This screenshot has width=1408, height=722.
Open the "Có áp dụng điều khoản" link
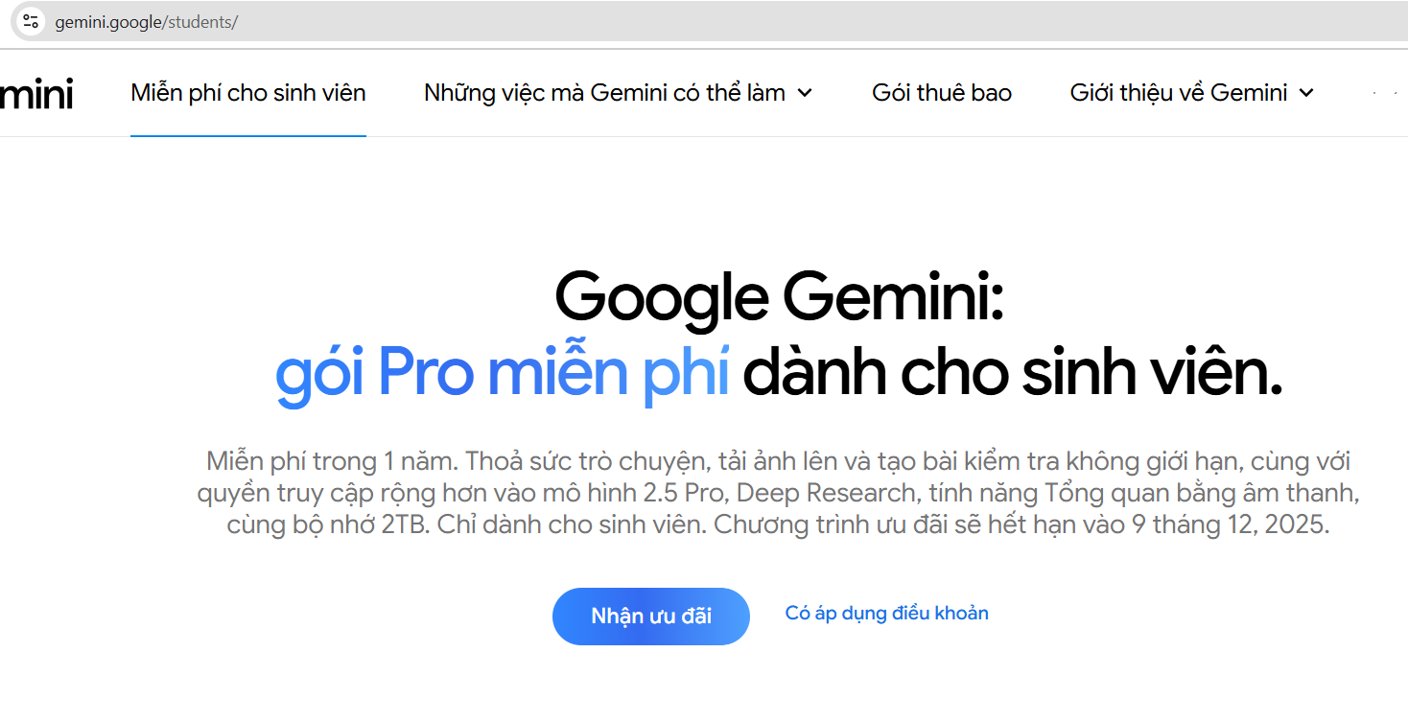point(886,614)
